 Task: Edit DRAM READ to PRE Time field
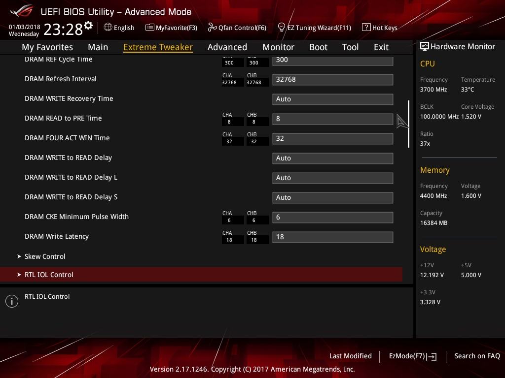coord(333,119)
